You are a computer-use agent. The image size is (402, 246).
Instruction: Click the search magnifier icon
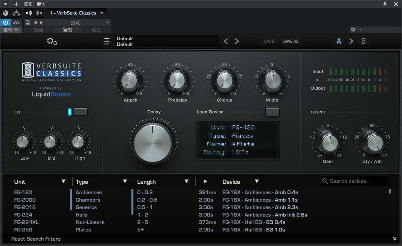(325, 181)
